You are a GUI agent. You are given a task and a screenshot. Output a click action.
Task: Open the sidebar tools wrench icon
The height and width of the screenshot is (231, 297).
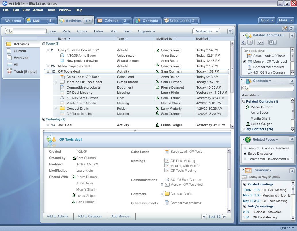click(x=285, y=28)
